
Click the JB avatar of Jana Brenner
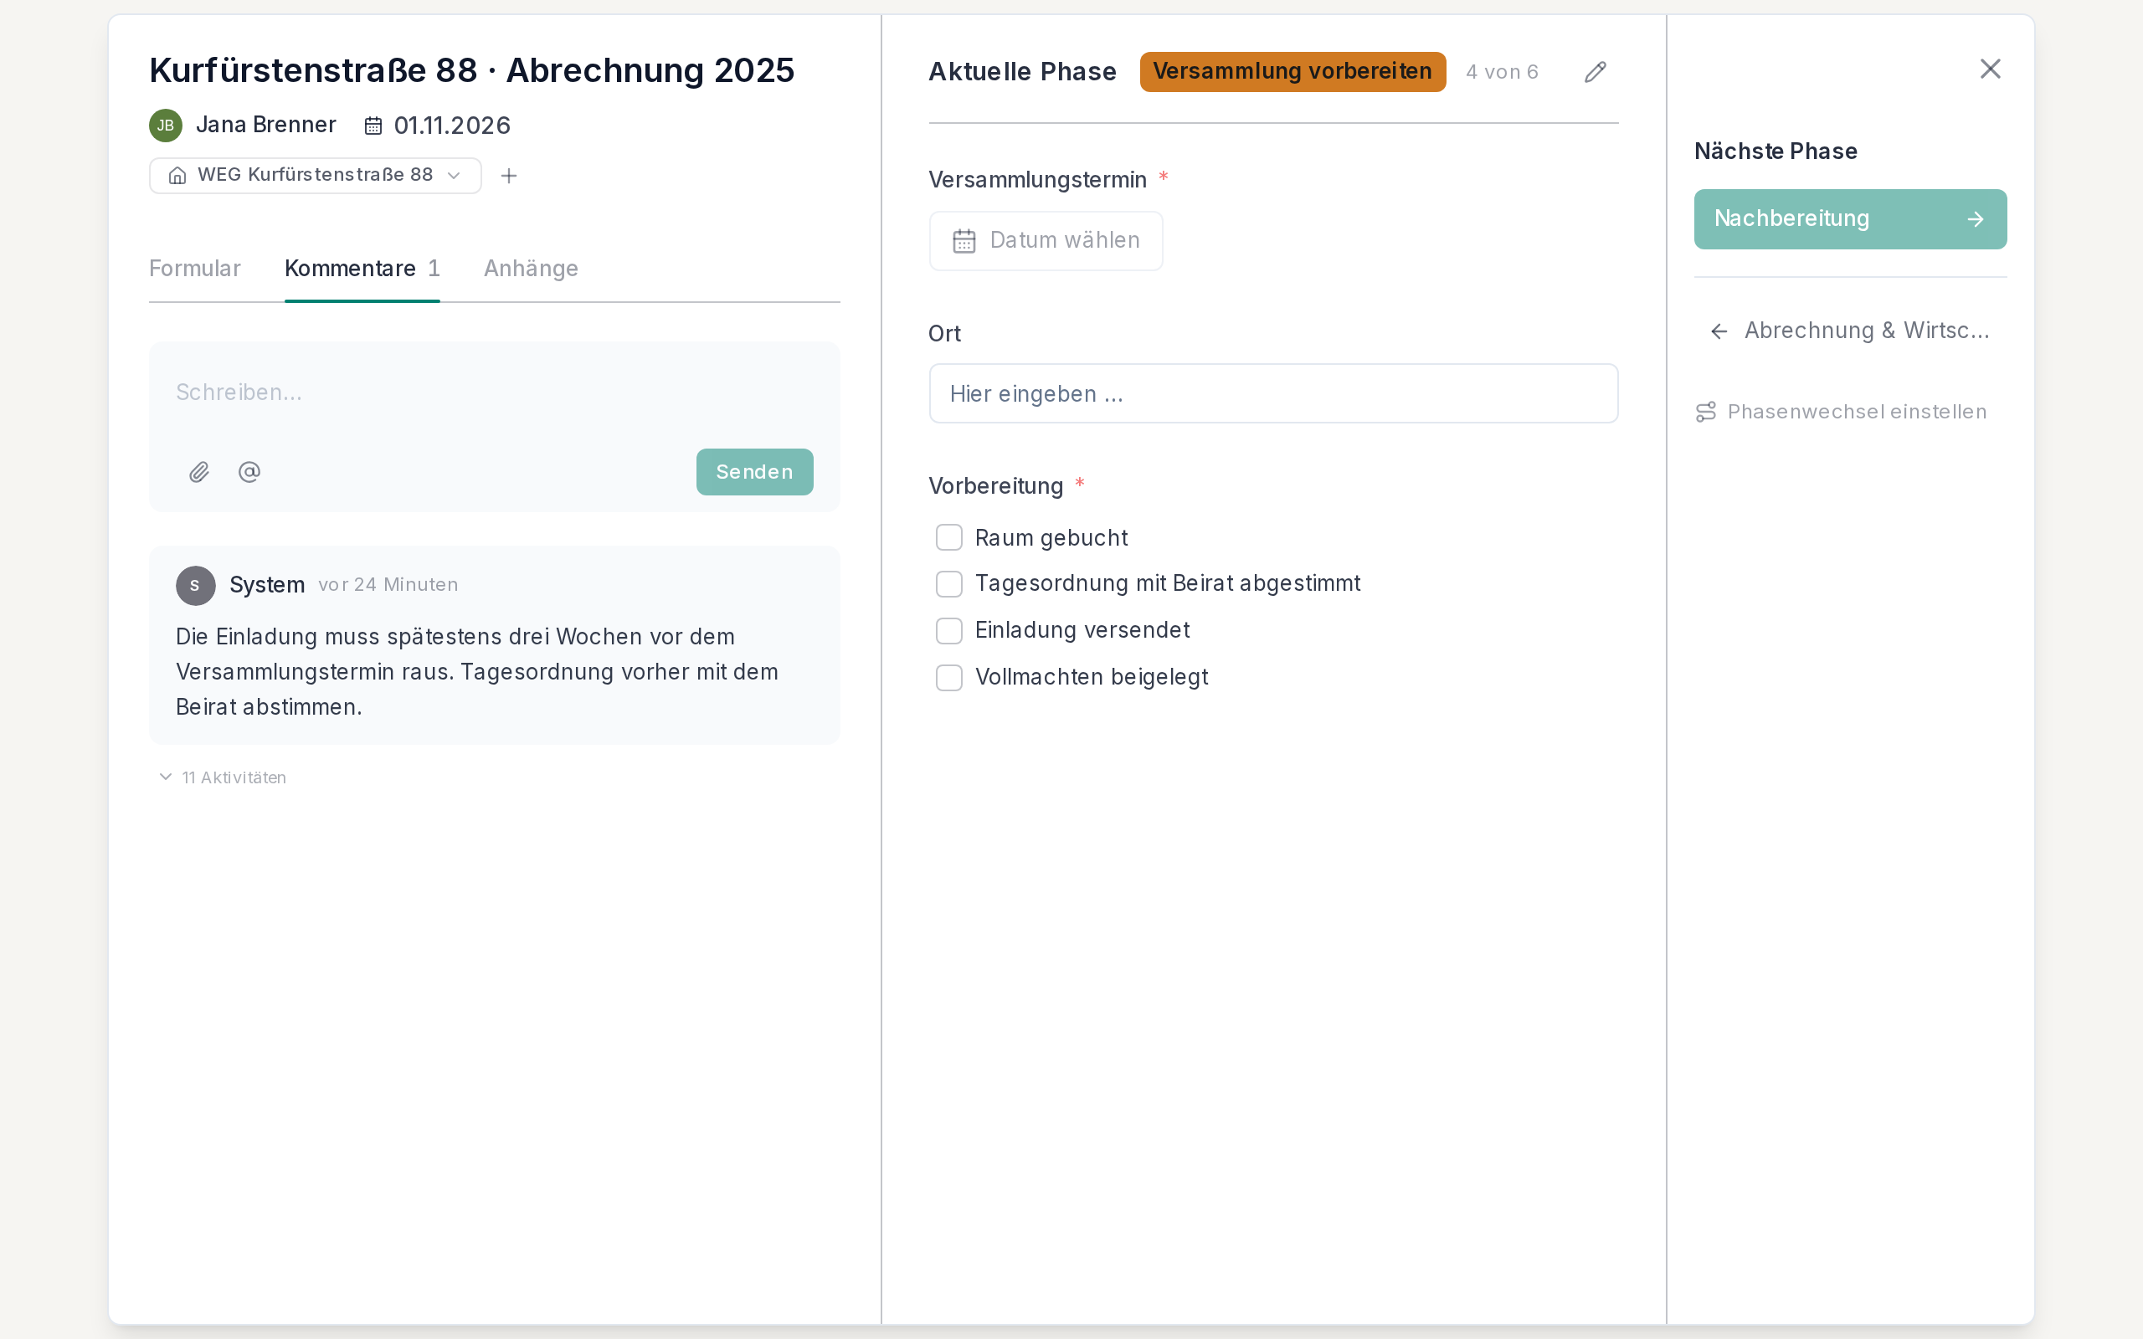(x=166, y=126)
